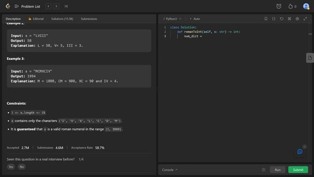Image resolution: width=314 pixels, height=177 pixels.
Task: Open the timer alarm clock icon
Action: (x=279, y=6)
